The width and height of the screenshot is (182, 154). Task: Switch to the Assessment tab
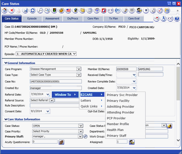pyautogui.click(x=52, y=19)
